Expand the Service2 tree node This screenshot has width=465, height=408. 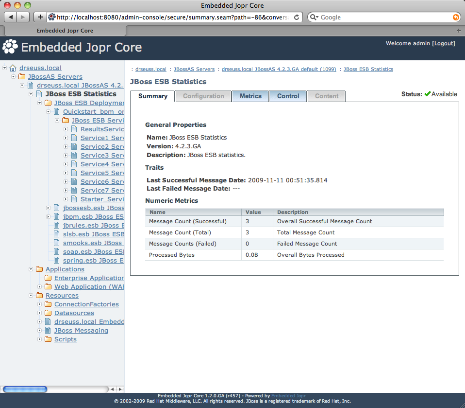[x=66, y=147]
